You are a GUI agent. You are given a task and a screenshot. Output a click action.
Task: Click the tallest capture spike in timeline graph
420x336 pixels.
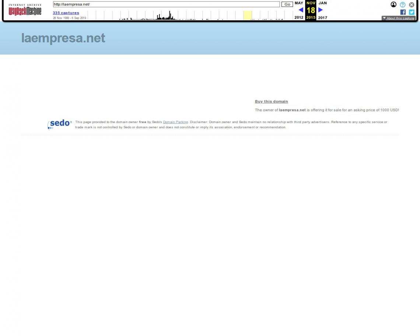tap(169, 15)
